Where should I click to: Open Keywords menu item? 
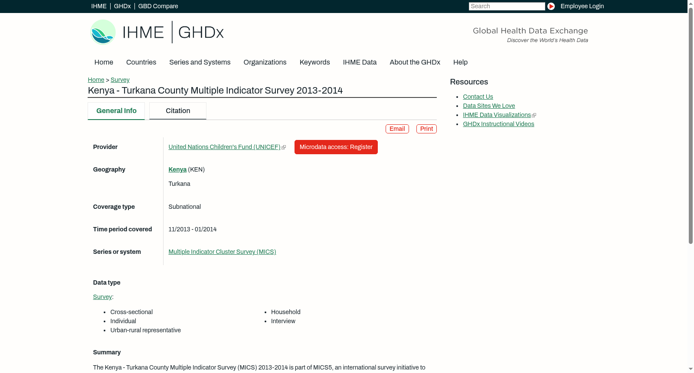tap(315, 62)
